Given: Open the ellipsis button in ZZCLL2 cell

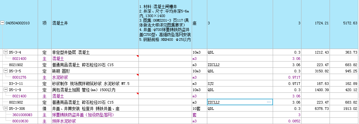Looking at the screenshot, I should [269, 102].
